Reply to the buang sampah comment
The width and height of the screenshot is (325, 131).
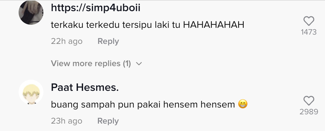click(108, 121)
